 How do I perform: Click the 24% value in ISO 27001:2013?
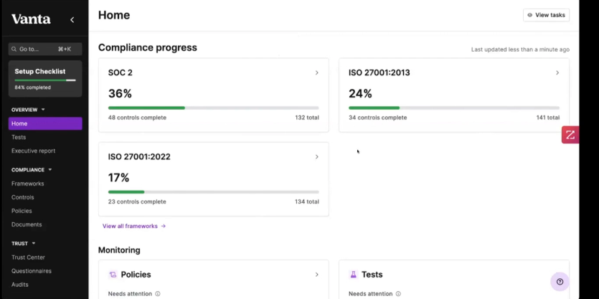(360, 93)
